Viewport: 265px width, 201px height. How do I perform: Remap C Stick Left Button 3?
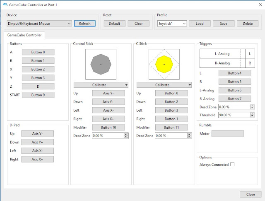click(x=171, y=110)
